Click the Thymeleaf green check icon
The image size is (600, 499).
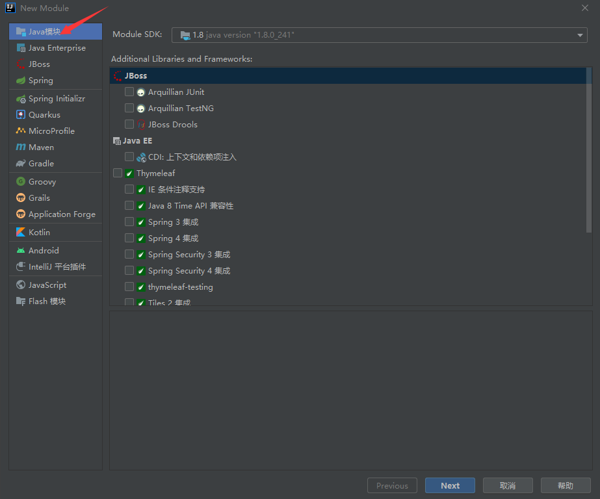coord(129,173)
